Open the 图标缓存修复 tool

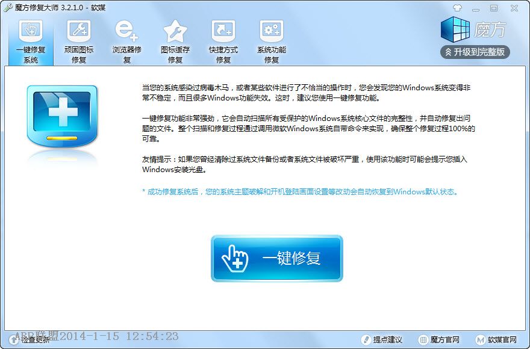click(x=175, y=42)
